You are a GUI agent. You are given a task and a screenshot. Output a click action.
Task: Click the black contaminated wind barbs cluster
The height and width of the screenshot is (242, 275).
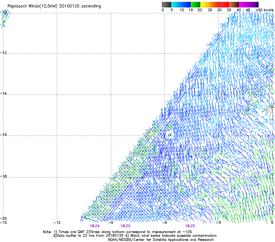[268, 109]
